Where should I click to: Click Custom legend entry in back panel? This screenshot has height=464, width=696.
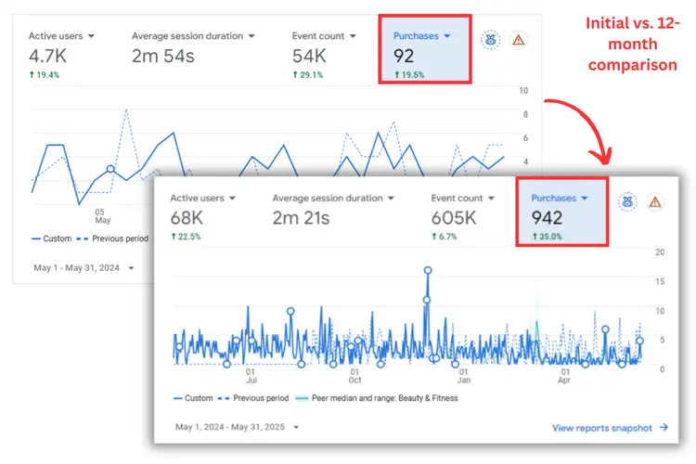pos(51,238)
